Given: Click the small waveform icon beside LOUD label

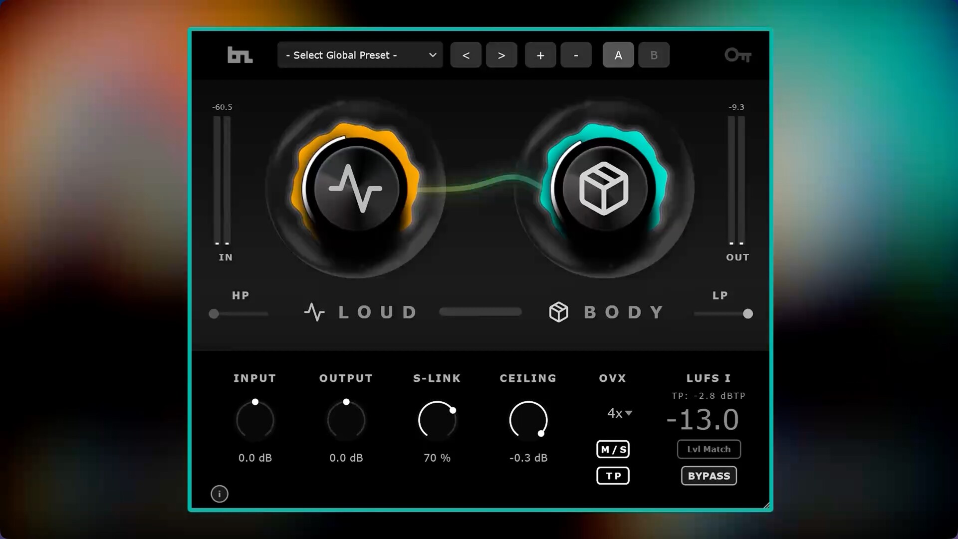Looking at the screenshot, I should (x=314, y=311).
